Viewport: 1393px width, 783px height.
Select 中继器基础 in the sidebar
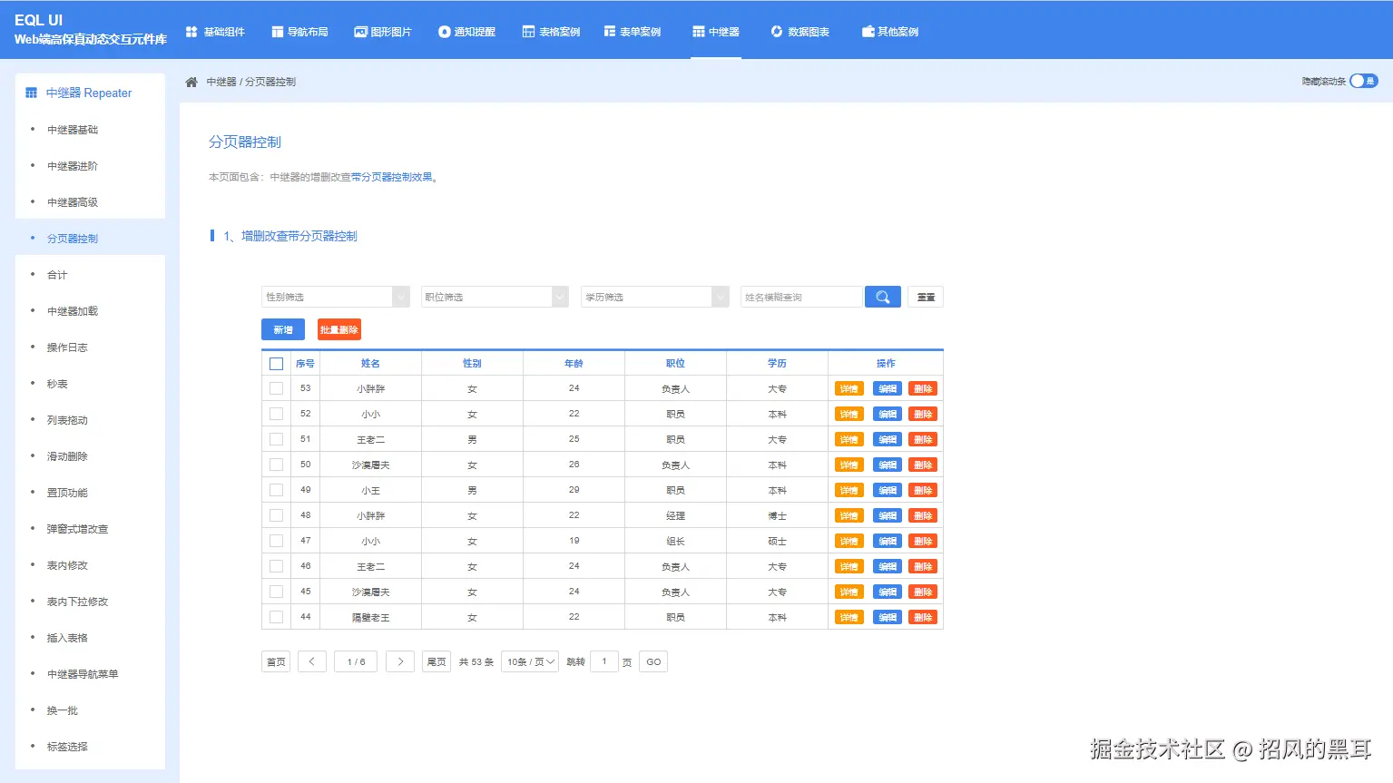[90, 130]
